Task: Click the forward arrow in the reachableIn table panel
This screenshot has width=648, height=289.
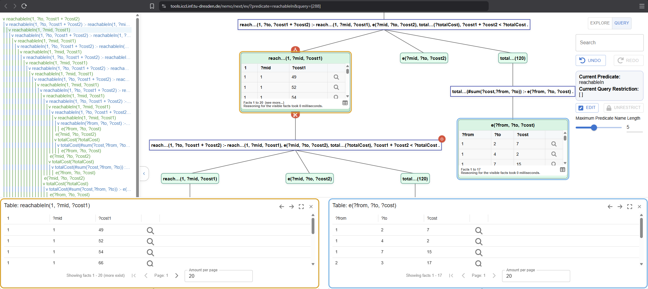Action: 291,207
